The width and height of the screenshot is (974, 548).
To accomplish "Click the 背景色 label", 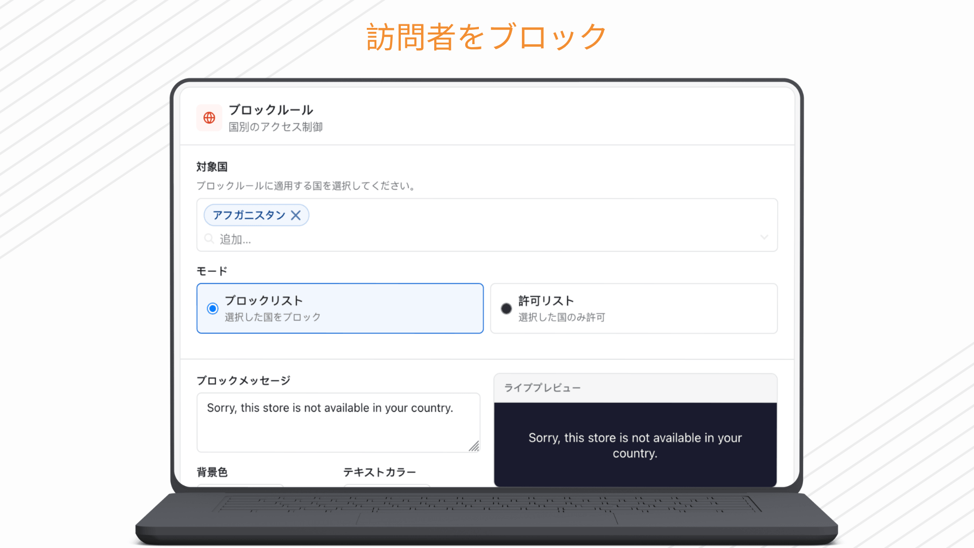I will click(212, 472).
